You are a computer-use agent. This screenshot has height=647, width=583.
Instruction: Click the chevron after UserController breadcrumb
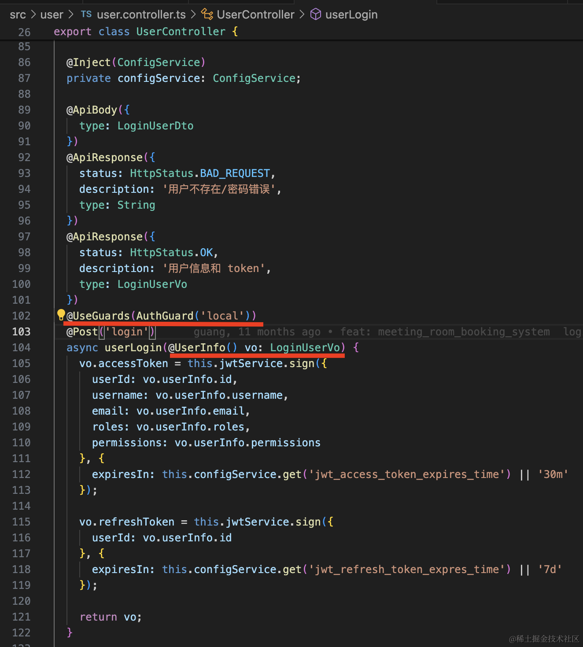pyautogui.click(x=302, y=15)
